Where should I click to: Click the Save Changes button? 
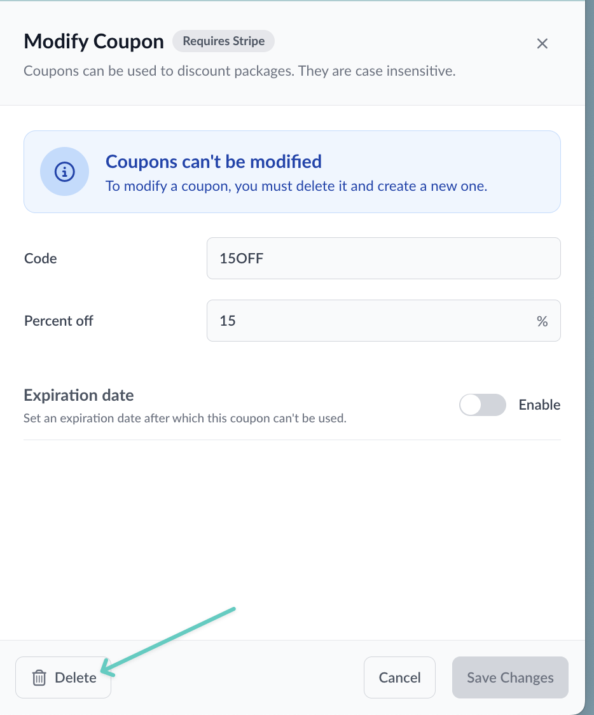click(x=510, y=677)
